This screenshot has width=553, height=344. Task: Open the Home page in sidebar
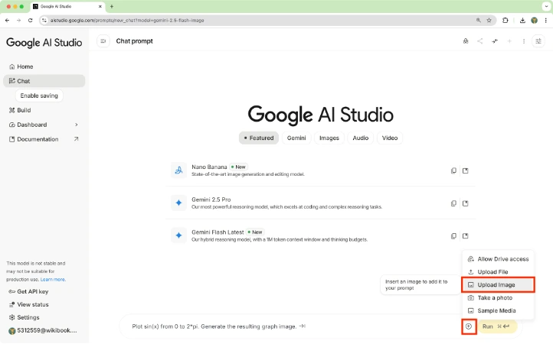coord(21,67)
